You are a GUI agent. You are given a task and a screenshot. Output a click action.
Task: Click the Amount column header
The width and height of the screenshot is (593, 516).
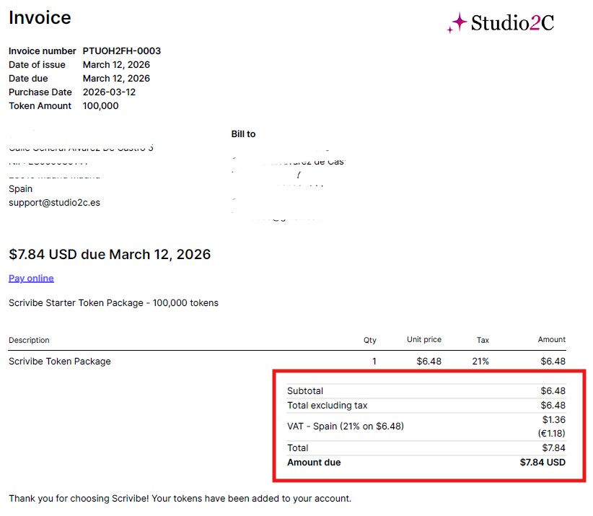point(552,339)
